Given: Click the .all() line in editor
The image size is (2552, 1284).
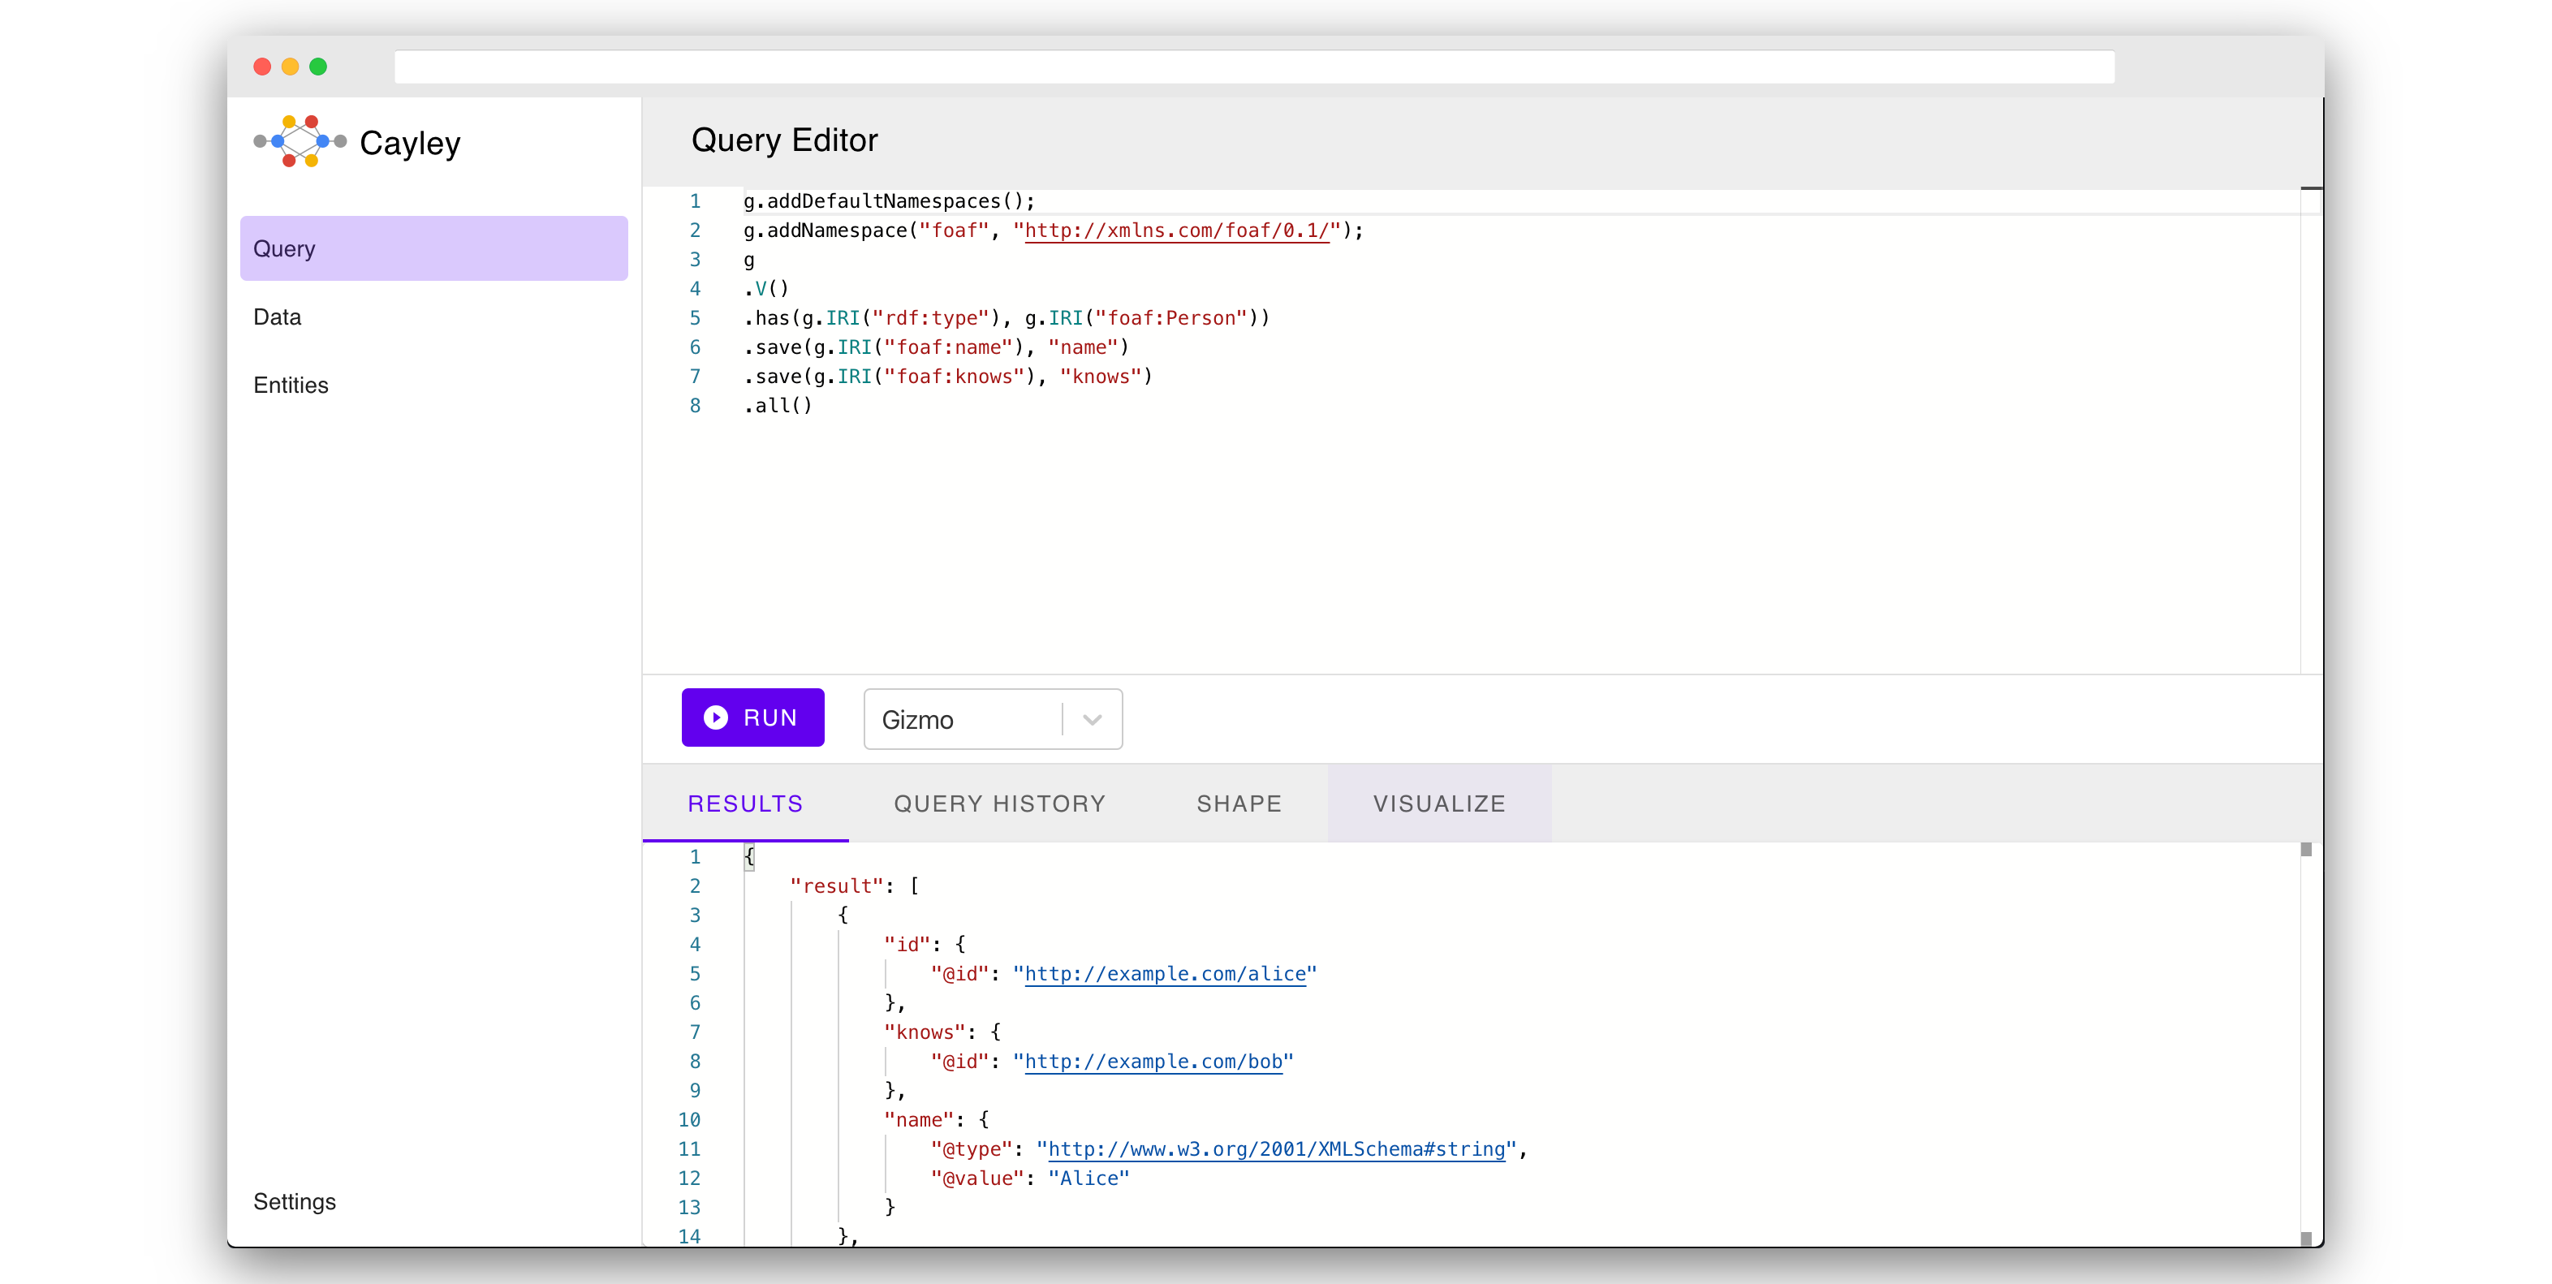Looking at the screenshot, I should pos(778,406).
